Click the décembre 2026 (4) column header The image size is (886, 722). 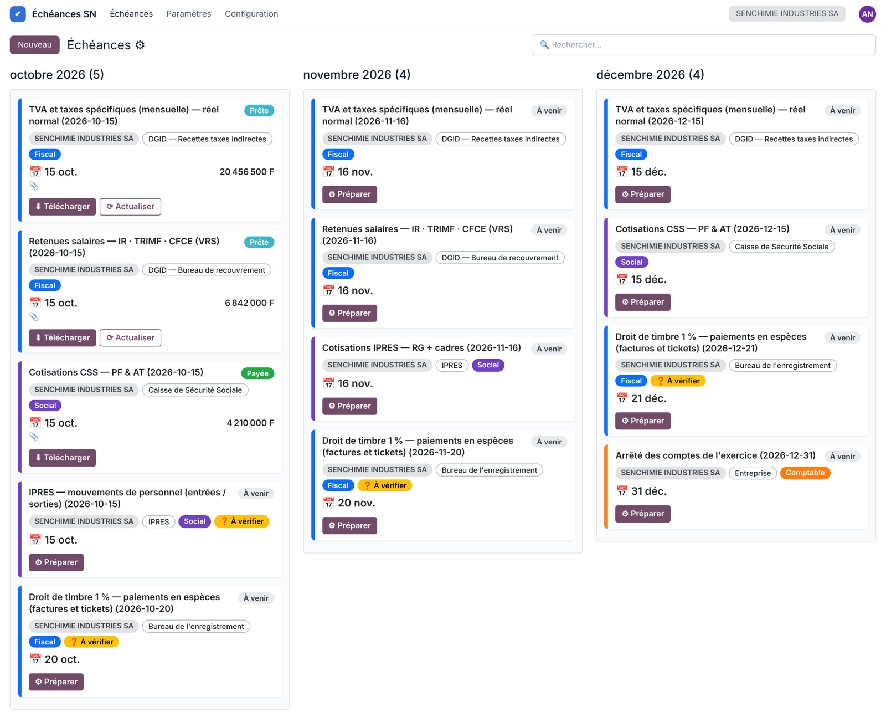tap(650, 75)
